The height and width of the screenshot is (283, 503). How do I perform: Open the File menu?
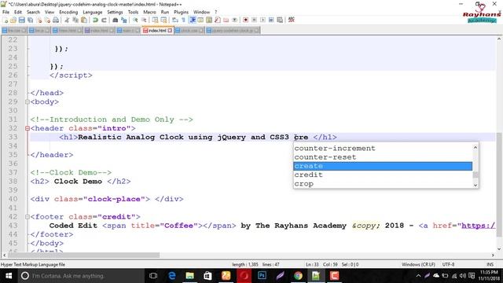(x=6, y=13)
